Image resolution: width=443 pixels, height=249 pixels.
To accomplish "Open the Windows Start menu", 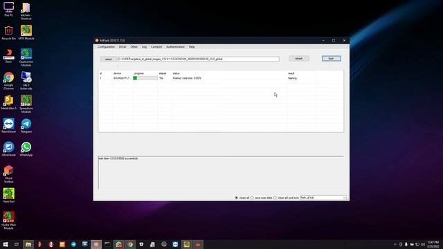I will [x=6, y=244].
